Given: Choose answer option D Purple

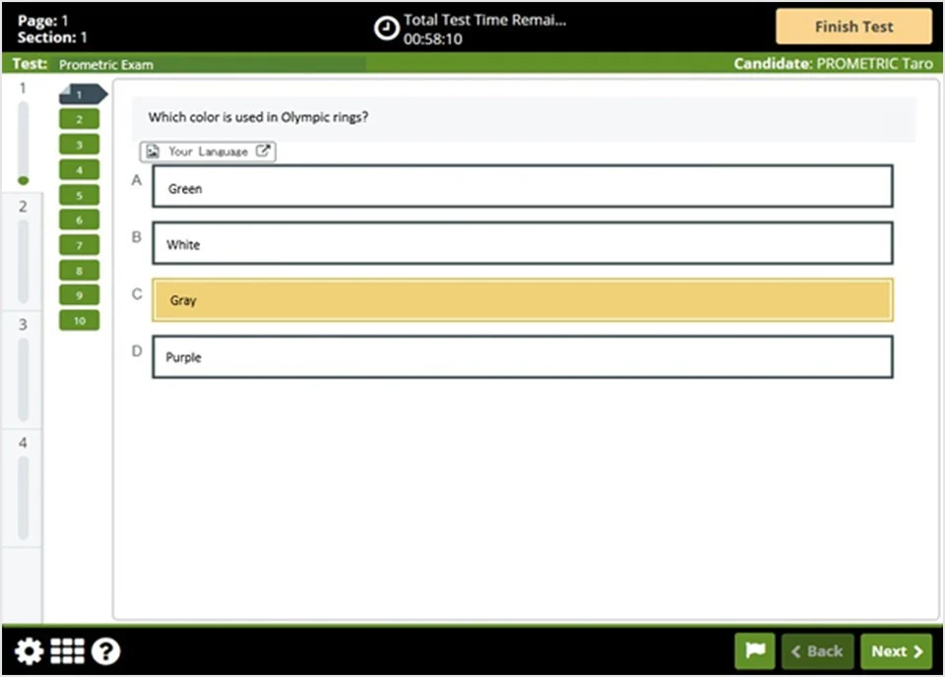Looking at the screenshot, I should point(522,357).
